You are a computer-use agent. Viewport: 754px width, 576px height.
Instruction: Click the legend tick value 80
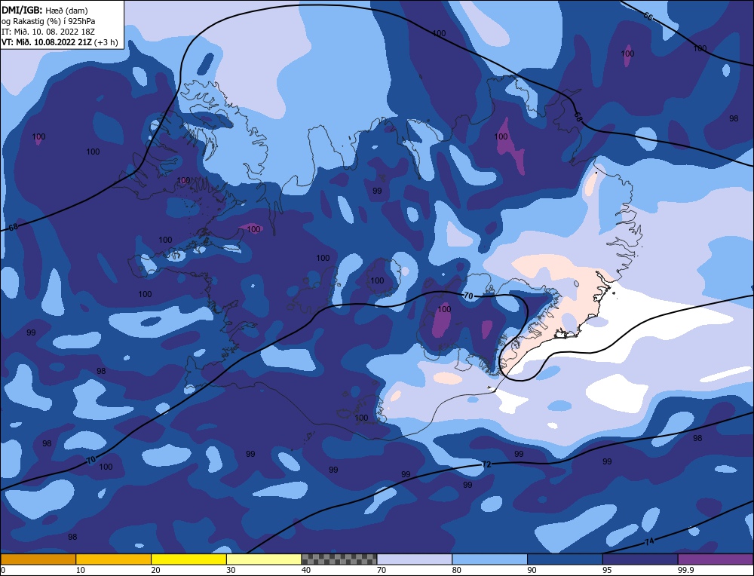pyautogui.click(x=456, y=570)
